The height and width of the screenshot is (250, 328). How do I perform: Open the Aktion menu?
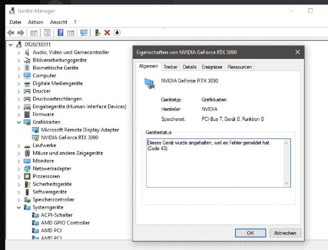pos(36,22)
